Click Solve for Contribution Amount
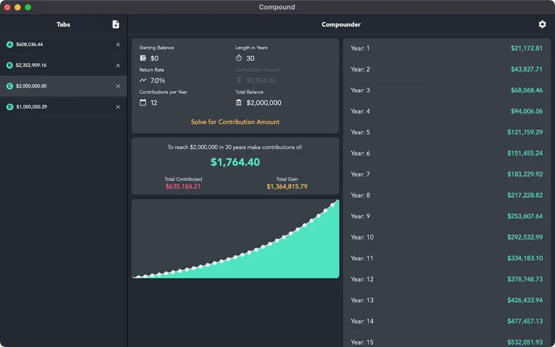This screenshot has height=347, width=555. tap(235, 122)
